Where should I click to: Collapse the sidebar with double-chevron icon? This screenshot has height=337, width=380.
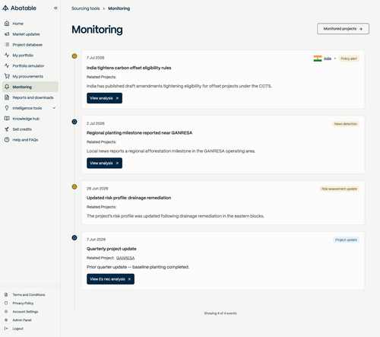[55, 8]
